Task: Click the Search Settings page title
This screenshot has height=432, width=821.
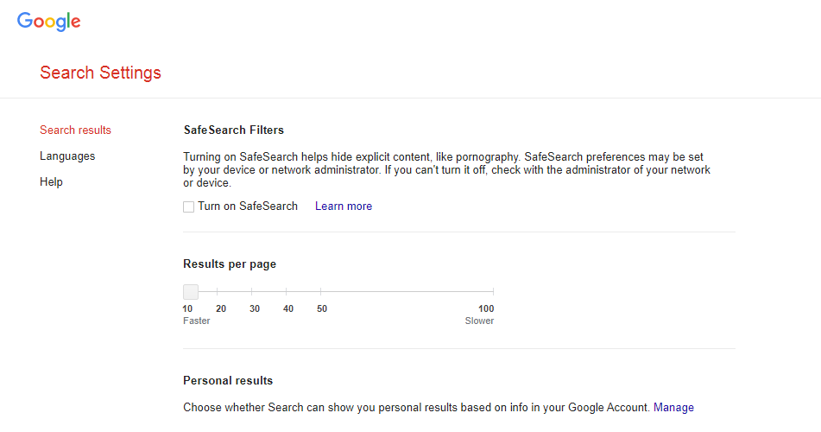Action: (100, 73)
